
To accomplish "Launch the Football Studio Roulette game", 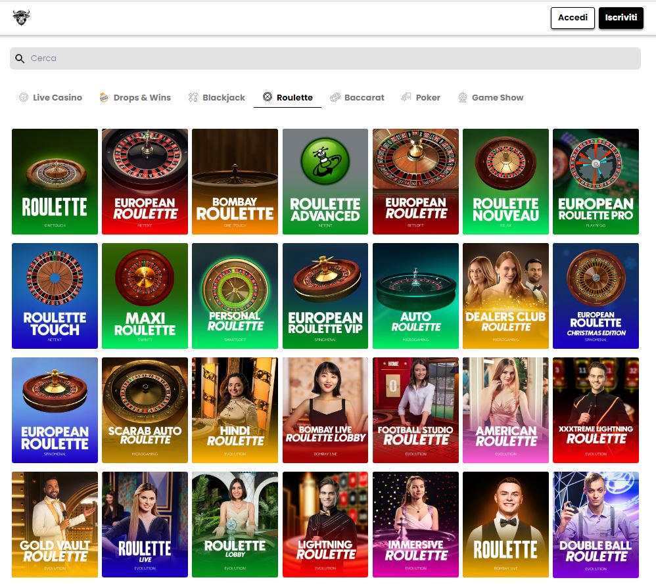I will click(x=415, y=410).
